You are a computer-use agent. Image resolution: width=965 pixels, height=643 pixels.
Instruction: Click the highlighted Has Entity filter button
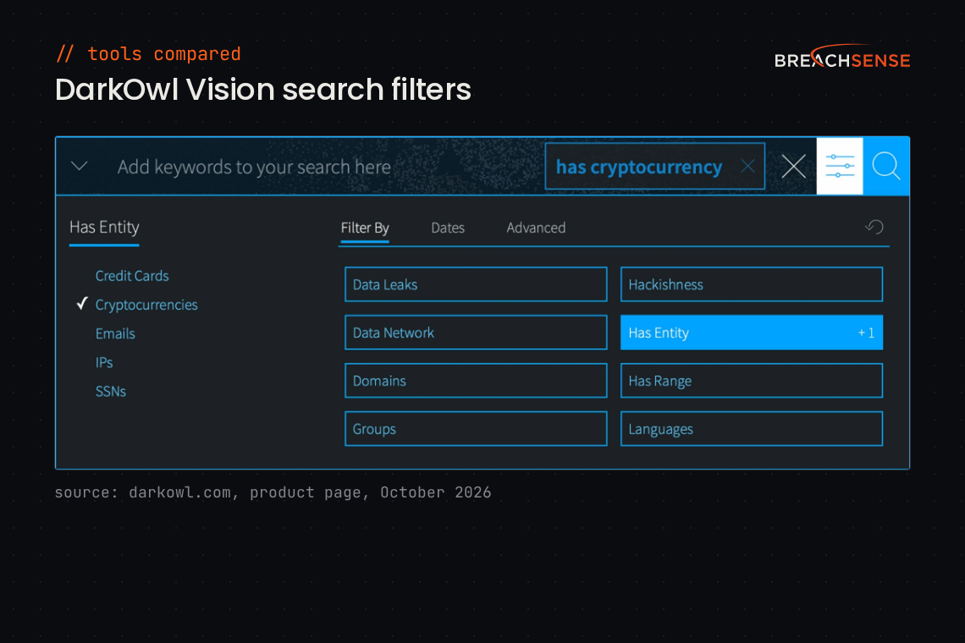(752, 332)
